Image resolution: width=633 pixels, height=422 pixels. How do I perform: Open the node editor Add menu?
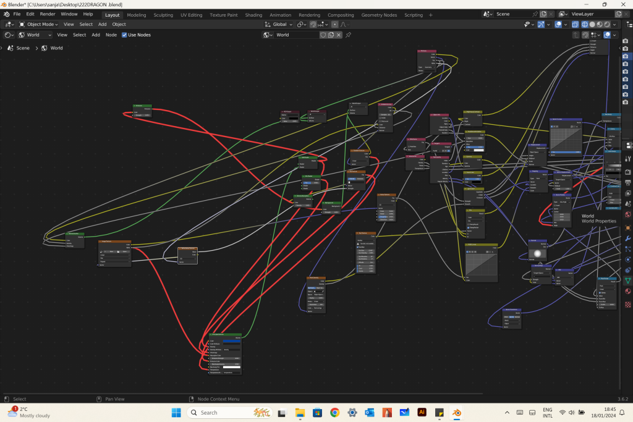96,35
